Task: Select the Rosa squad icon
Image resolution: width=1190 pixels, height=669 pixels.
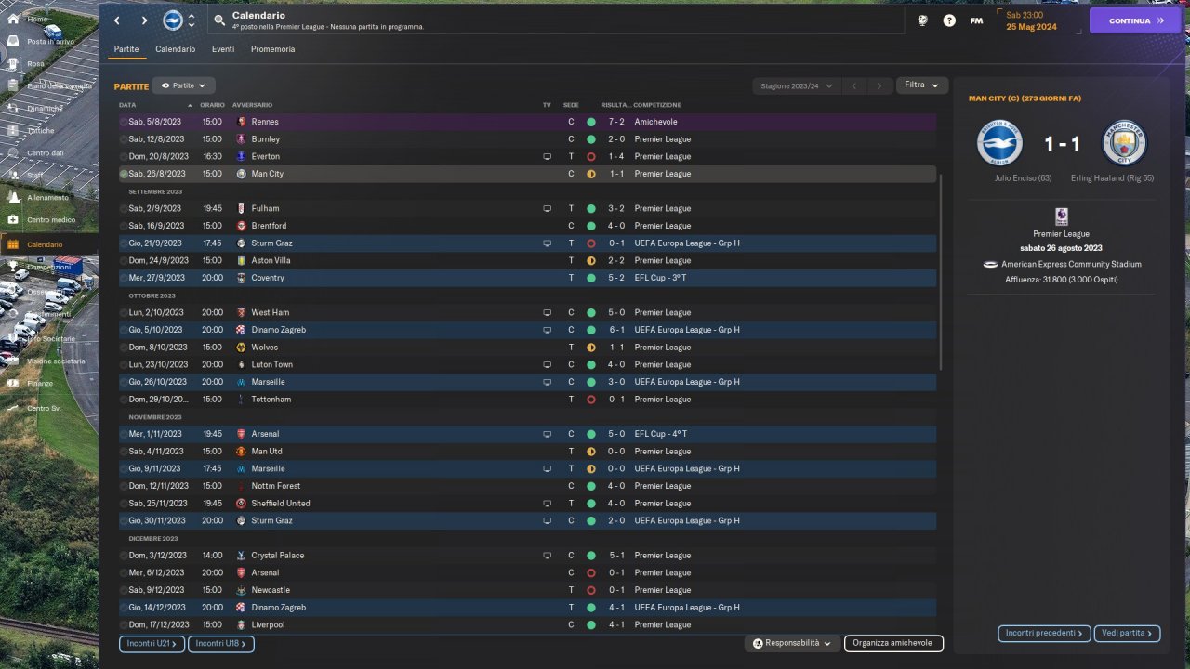Action: (x=13, y=63)
